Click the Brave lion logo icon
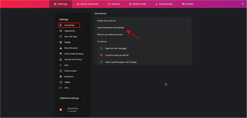 click(x=61, y=110)
